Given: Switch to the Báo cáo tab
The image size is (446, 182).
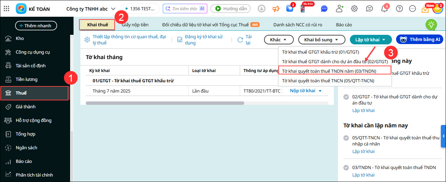Looking at the screenshot, I should (x=344, y=25).
